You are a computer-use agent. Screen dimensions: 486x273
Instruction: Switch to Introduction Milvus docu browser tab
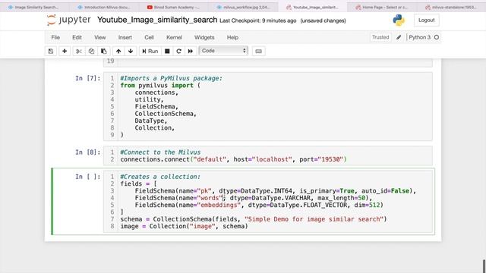point(104,7)
